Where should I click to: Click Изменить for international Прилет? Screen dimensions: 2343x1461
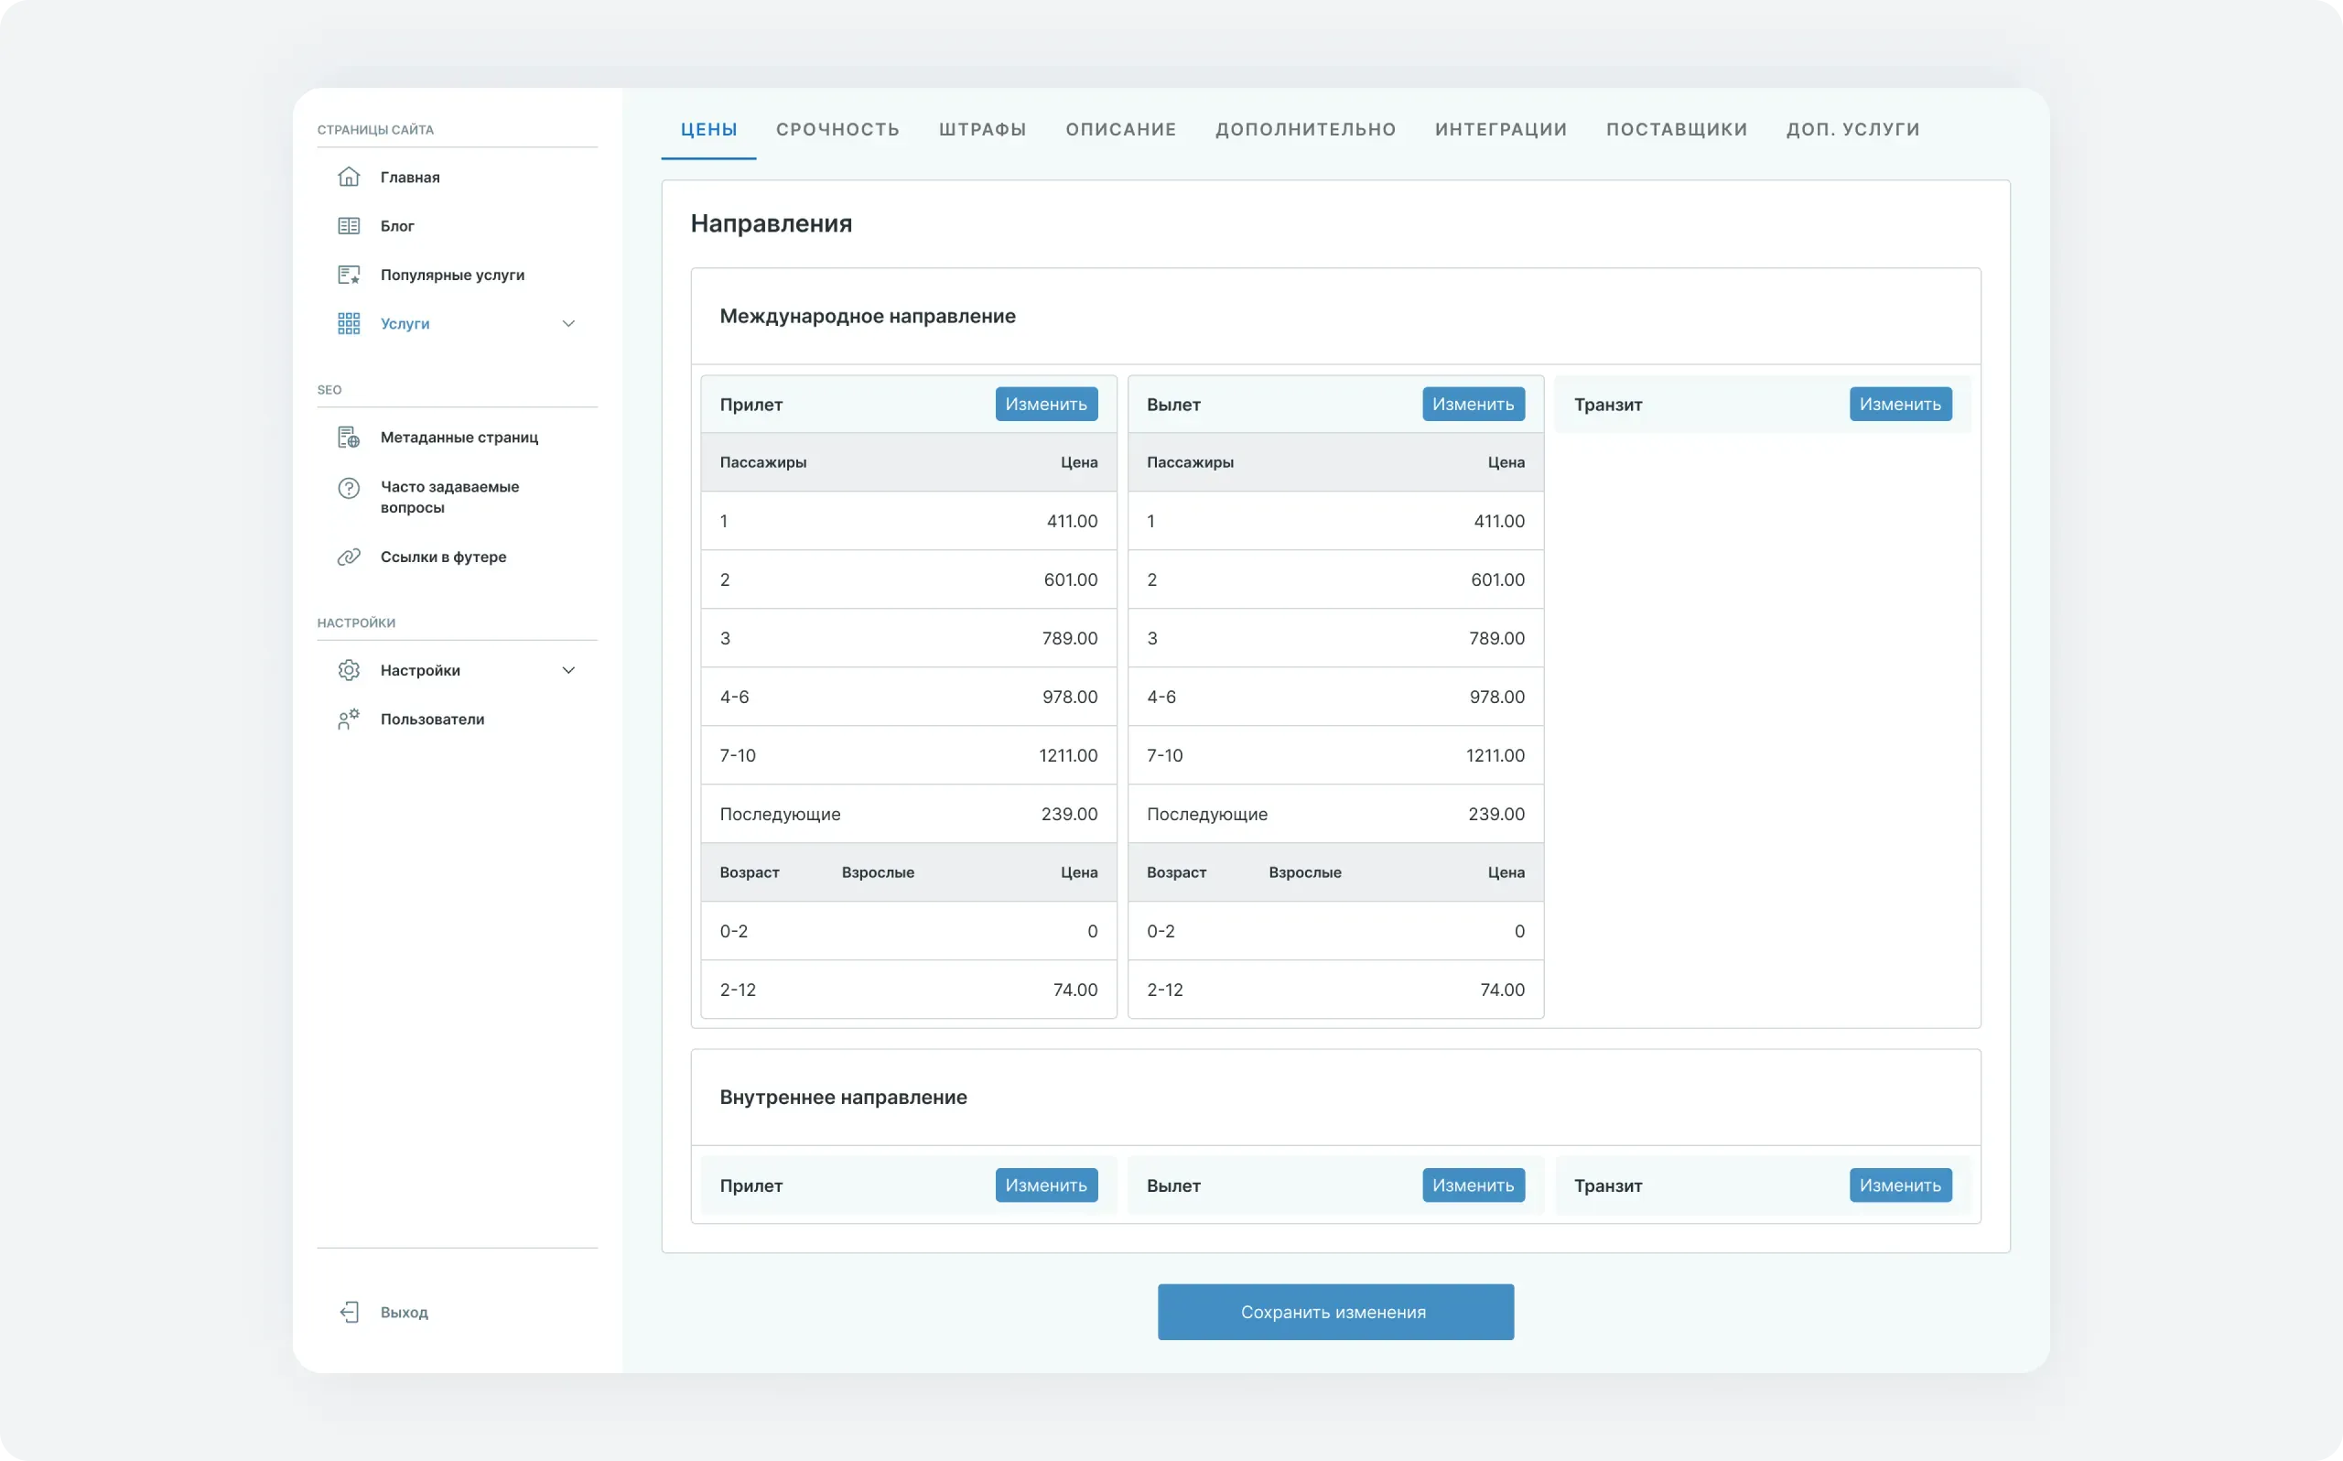pyautogui.click(x=1046, y=404)
